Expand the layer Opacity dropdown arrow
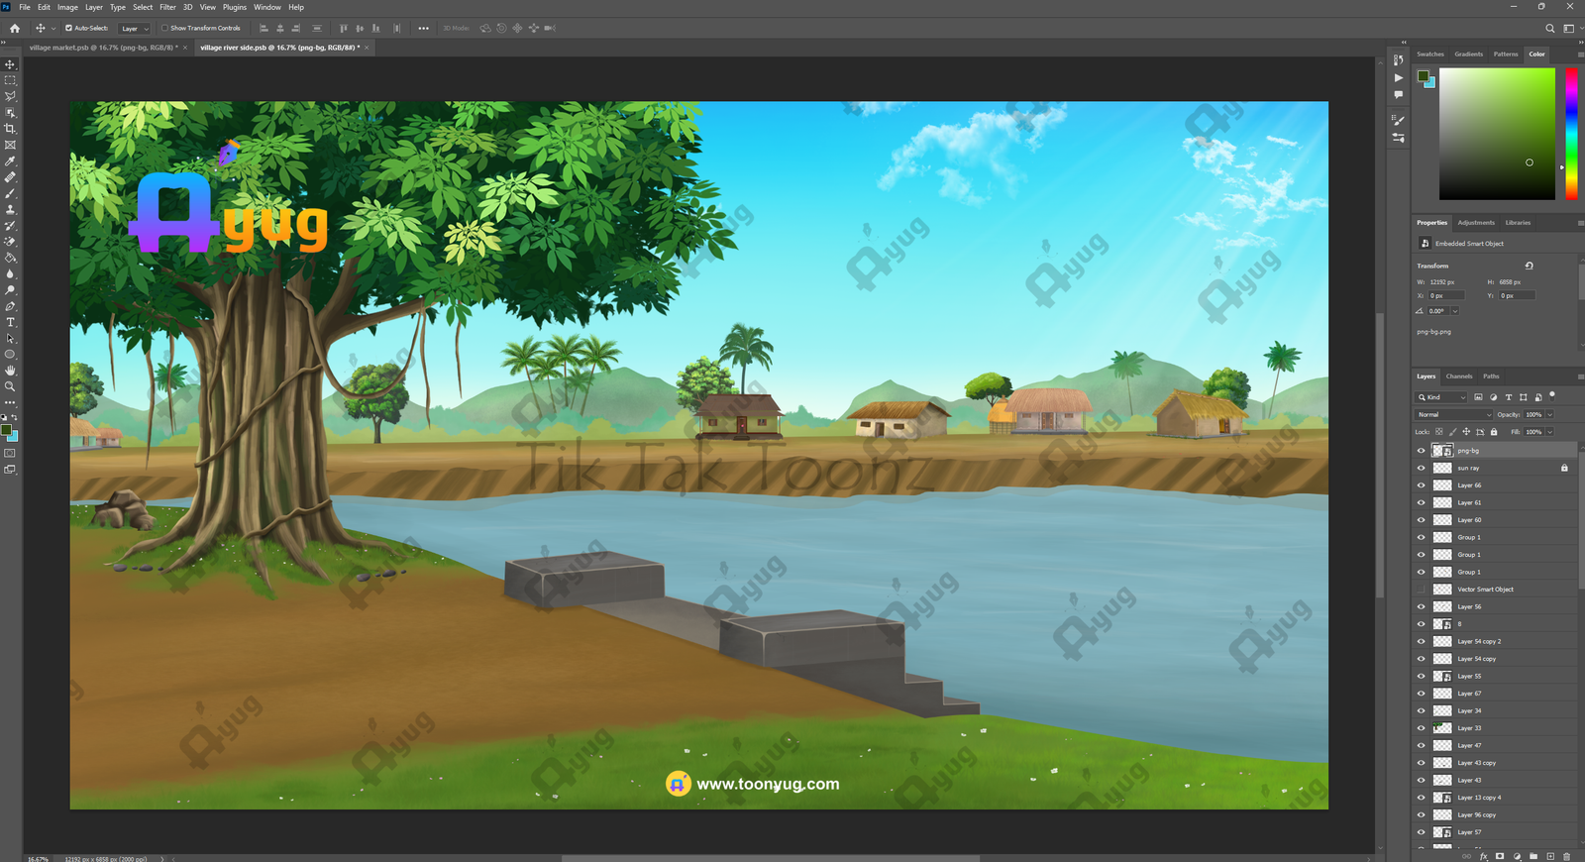Screen dimensions: 1585x862 coord(1549,415)
